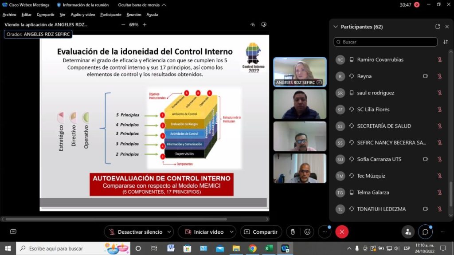Sort the participants list
Screen dimensions: 454x255
(446, 42)
